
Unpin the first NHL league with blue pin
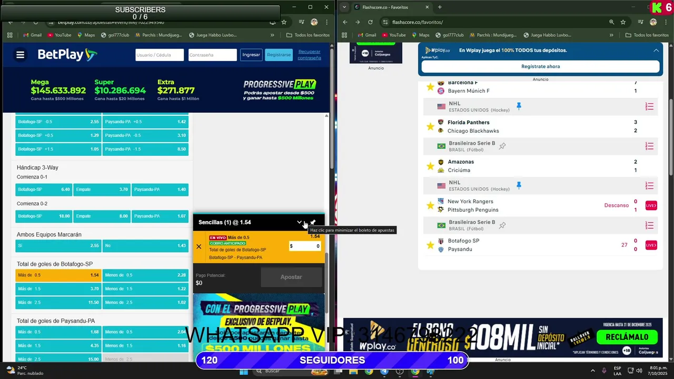coord(519,106)
